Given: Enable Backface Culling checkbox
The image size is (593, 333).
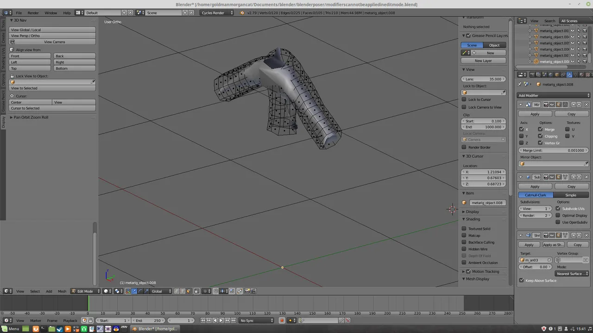Looking at the screenshot, I should [x=464, y=242].
